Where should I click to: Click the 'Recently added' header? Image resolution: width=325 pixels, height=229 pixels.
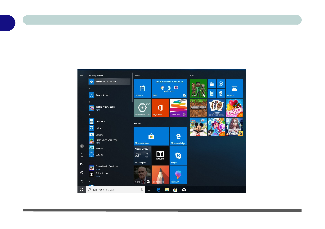96,75
